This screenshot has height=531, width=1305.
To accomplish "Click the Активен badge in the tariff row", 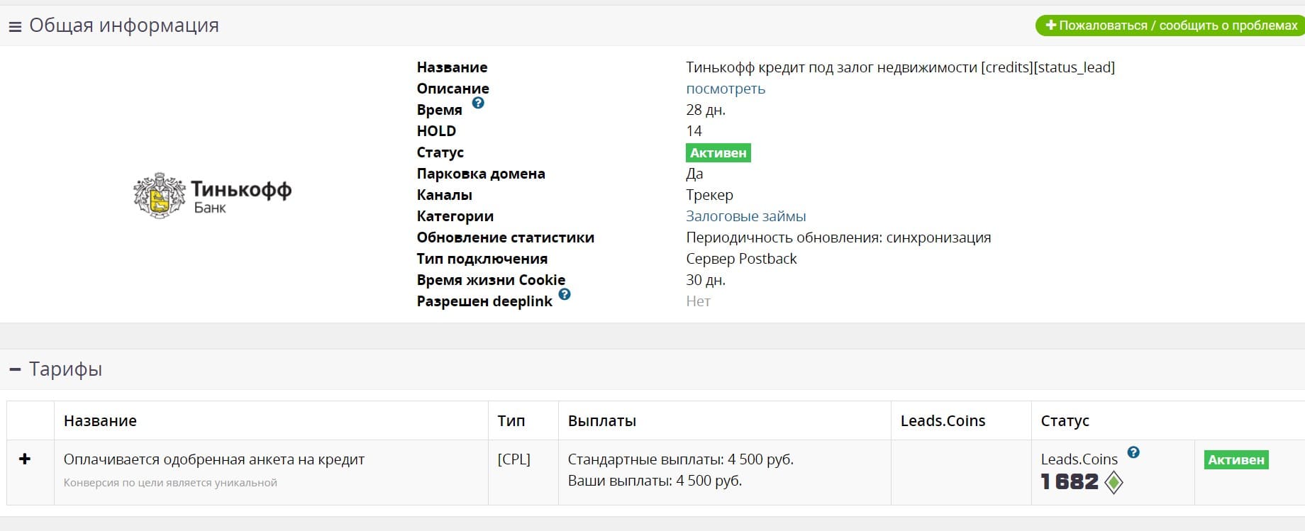I will [1235, 460].
